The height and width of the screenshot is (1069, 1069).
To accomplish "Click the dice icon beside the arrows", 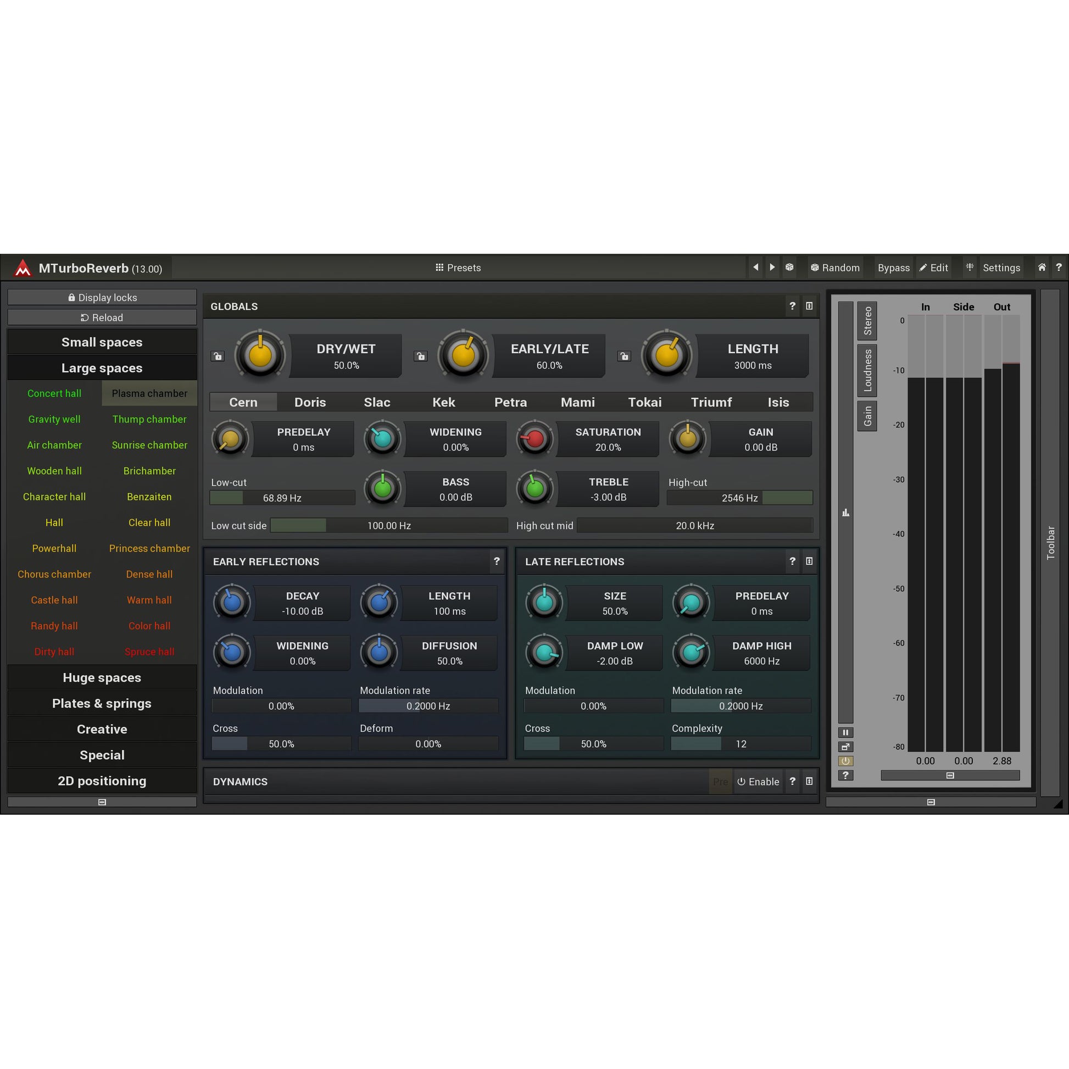I will point(789,268).
